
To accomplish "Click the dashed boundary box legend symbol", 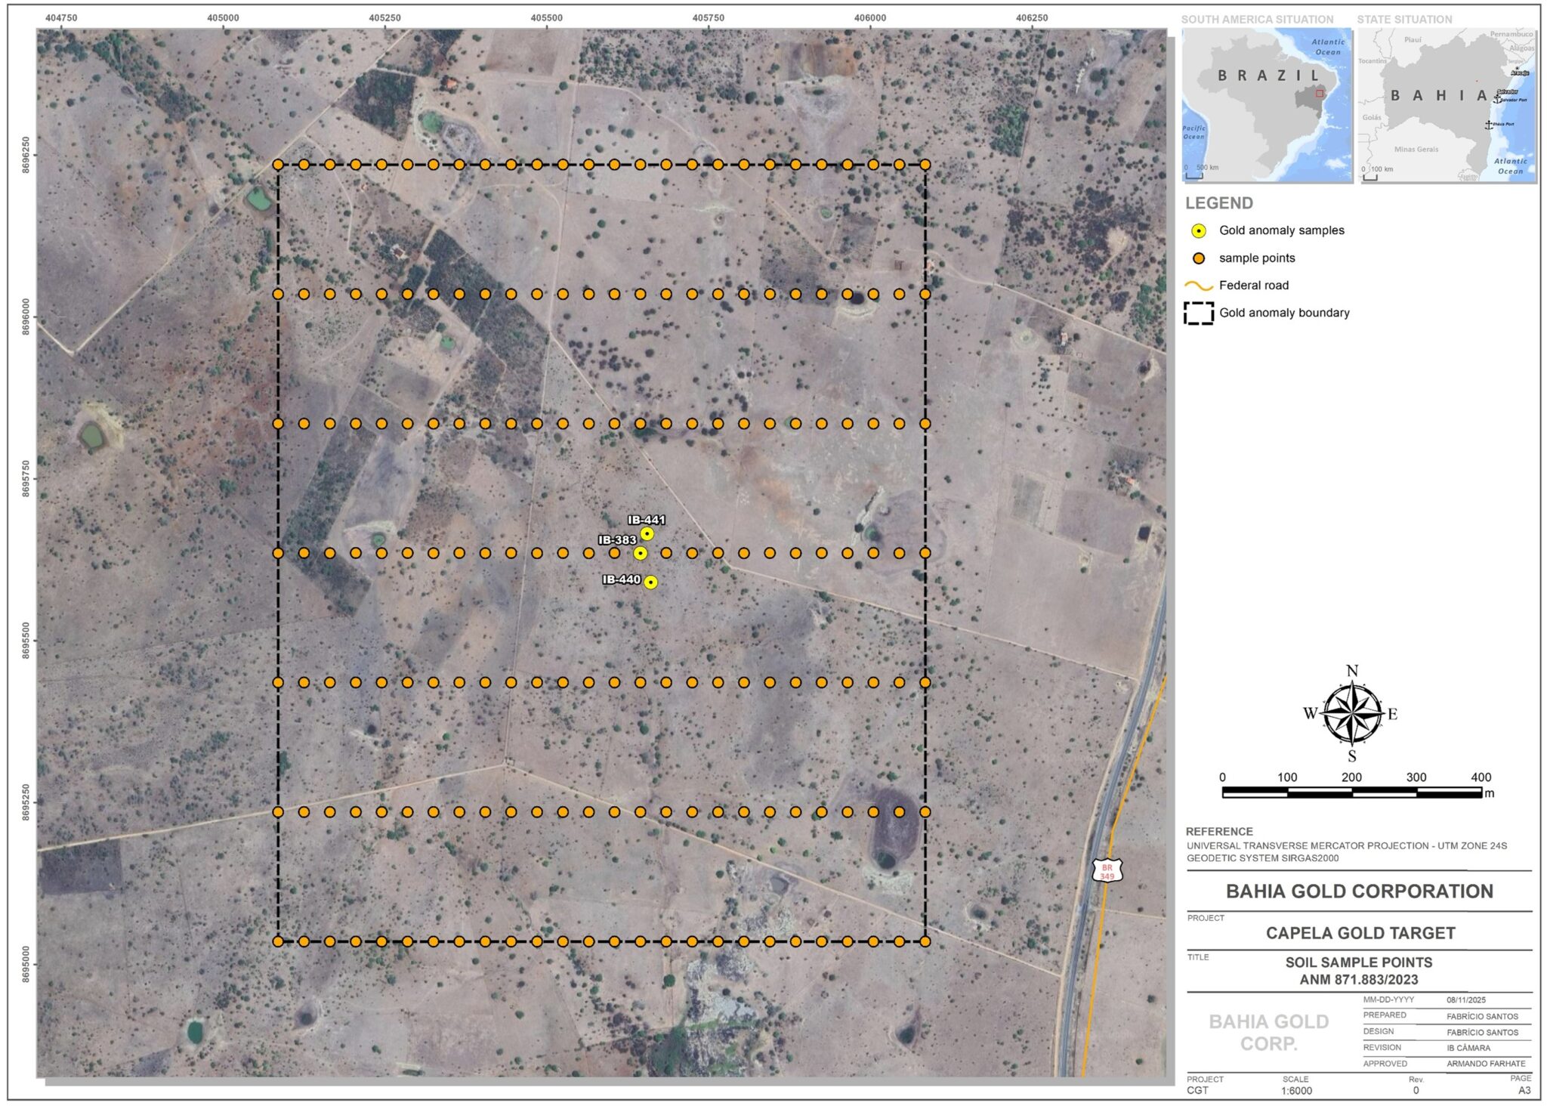I will tap(1199, 313).
